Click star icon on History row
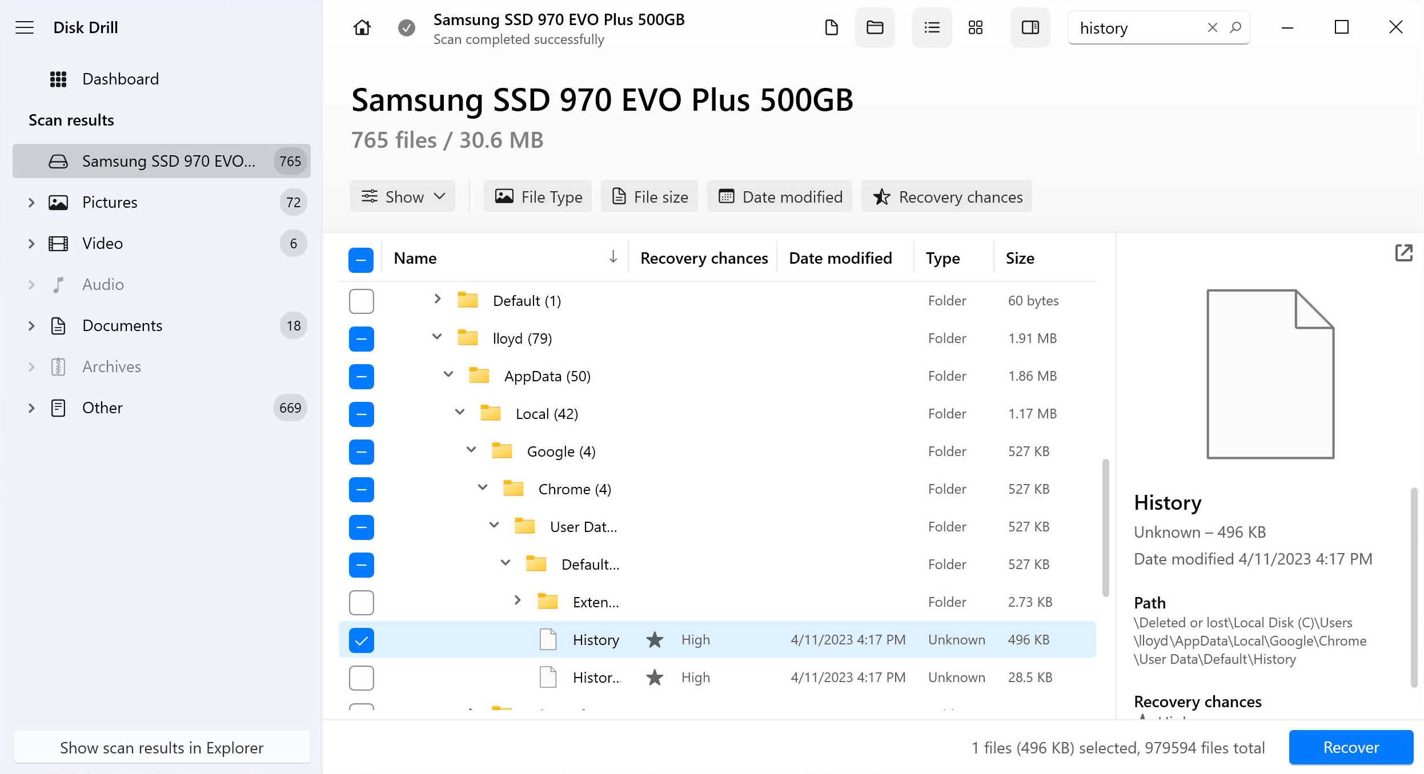 [655, 640]
